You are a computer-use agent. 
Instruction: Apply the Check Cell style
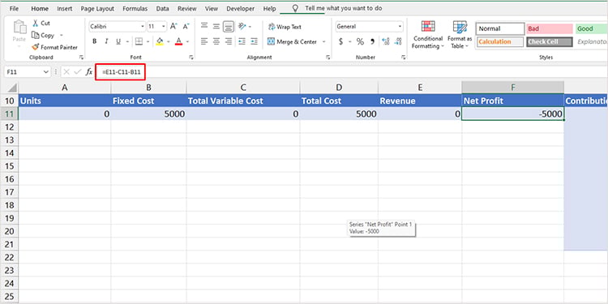[x=549, y=41]
